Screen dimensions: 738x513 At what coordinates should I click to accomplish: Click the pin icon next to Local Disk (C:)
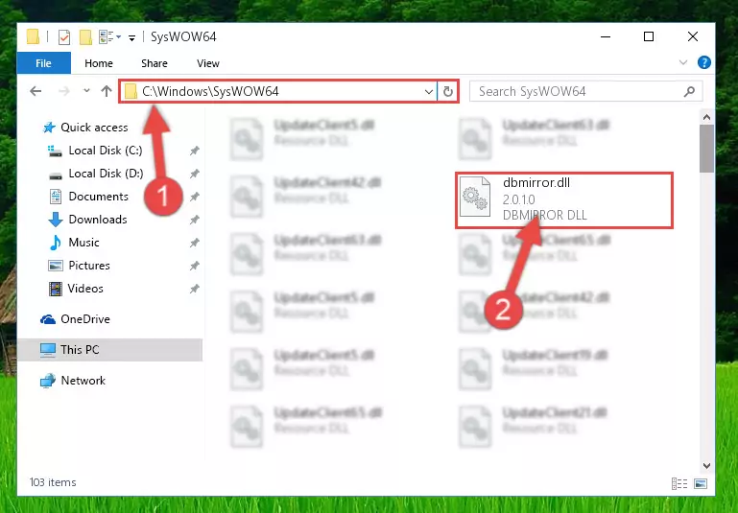click(194, 151)
